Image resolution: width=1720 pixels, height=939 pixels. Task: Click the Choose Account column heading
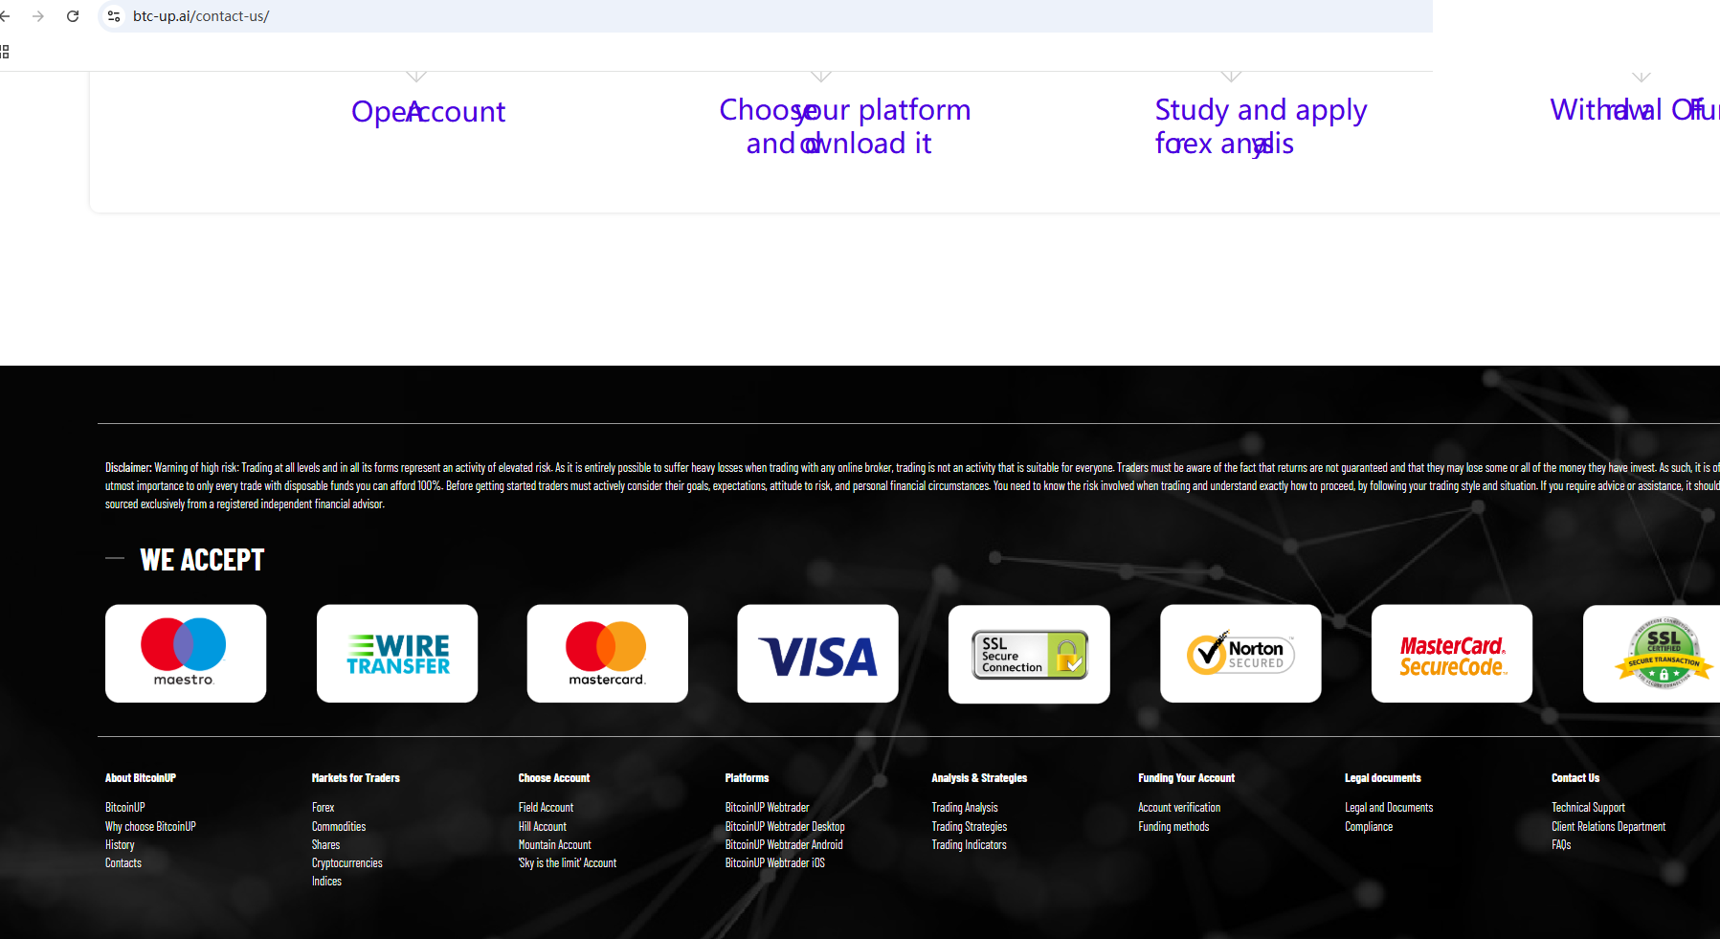[554, 778]
